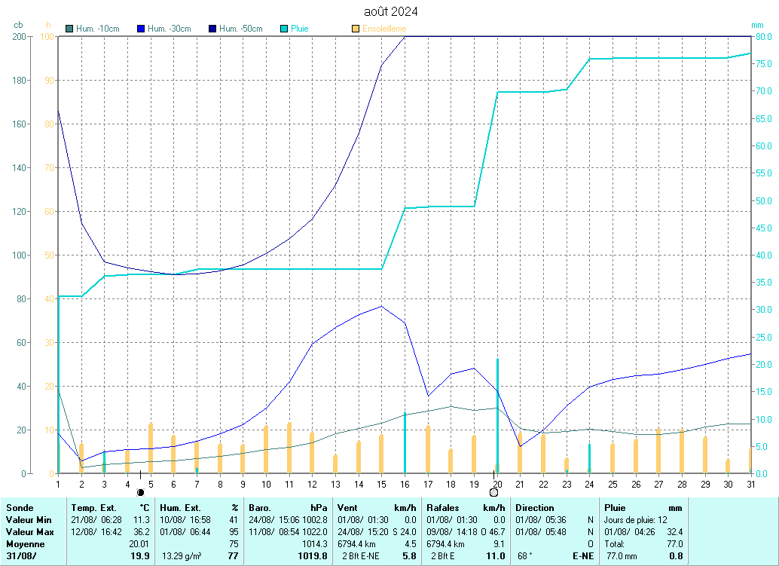
Task: Click the new moon icon below day 4
Action: click(x=140, y=492)
